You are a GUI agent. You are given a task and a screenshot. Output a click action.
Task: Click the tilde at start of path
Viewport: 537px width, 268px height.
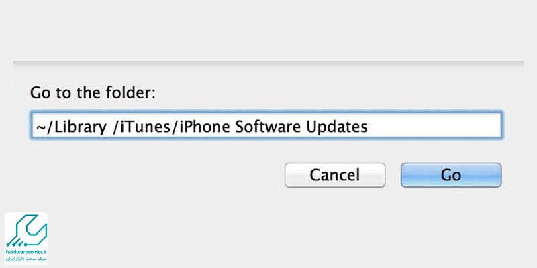pyautogui.click(x=40, y=127)
